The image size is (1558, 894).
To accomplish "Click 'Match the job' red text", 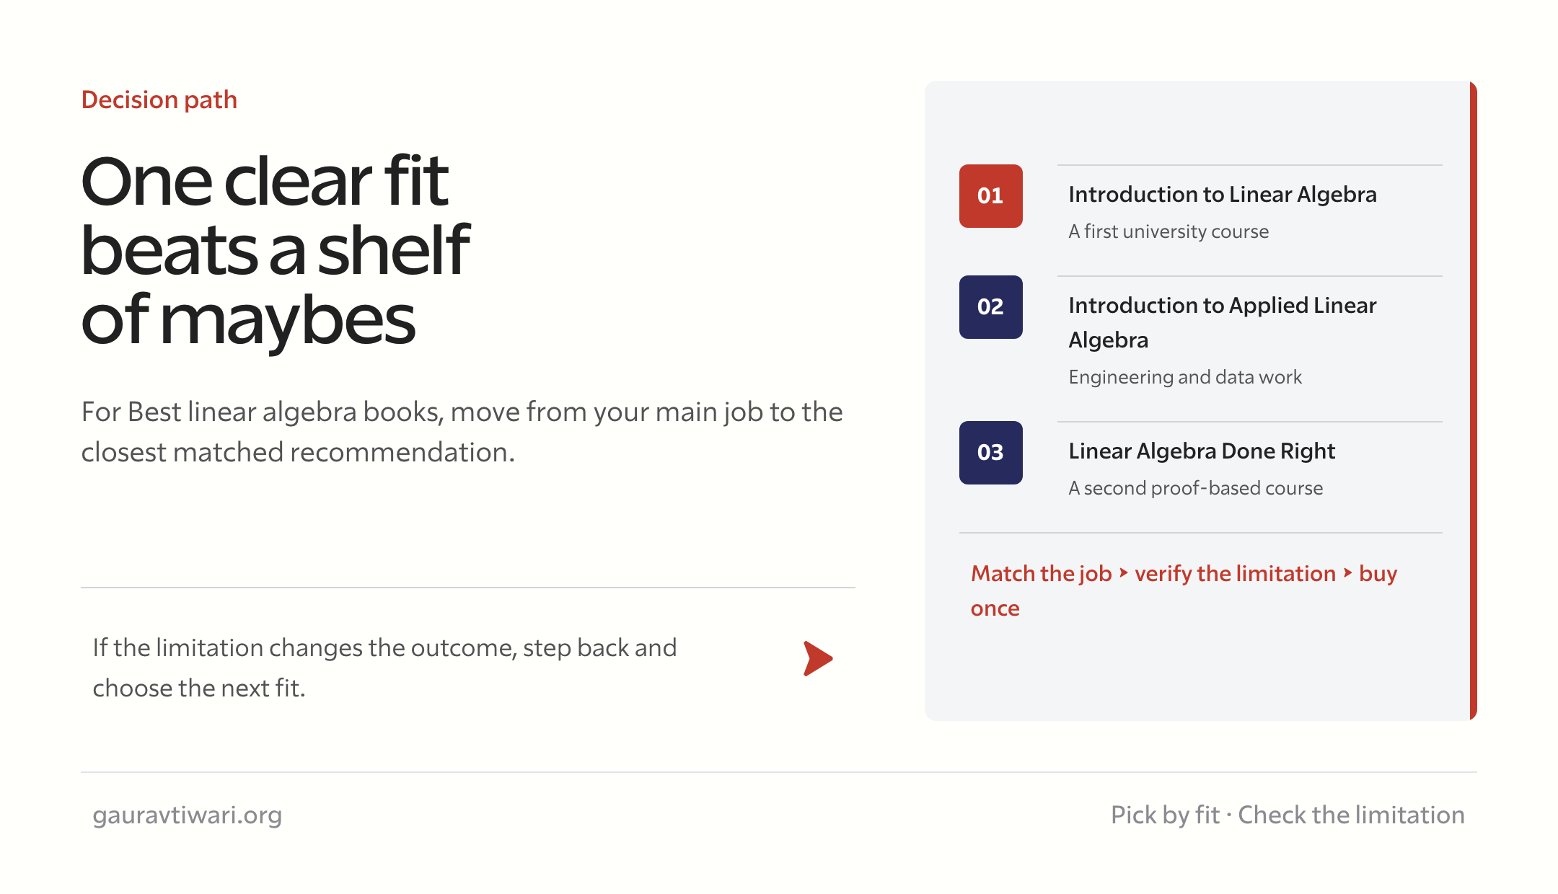I will click(x=1042, y=574).
